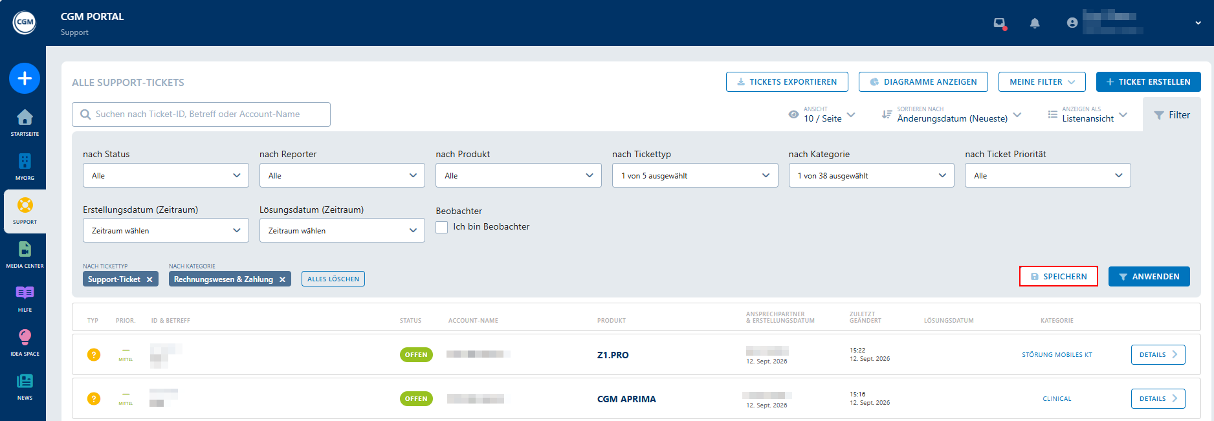The width and height of the screenshot is (1214, 421).
Task: Open Details for the CGM APRIMA ticket
Action: click(x=1158, y=398)
